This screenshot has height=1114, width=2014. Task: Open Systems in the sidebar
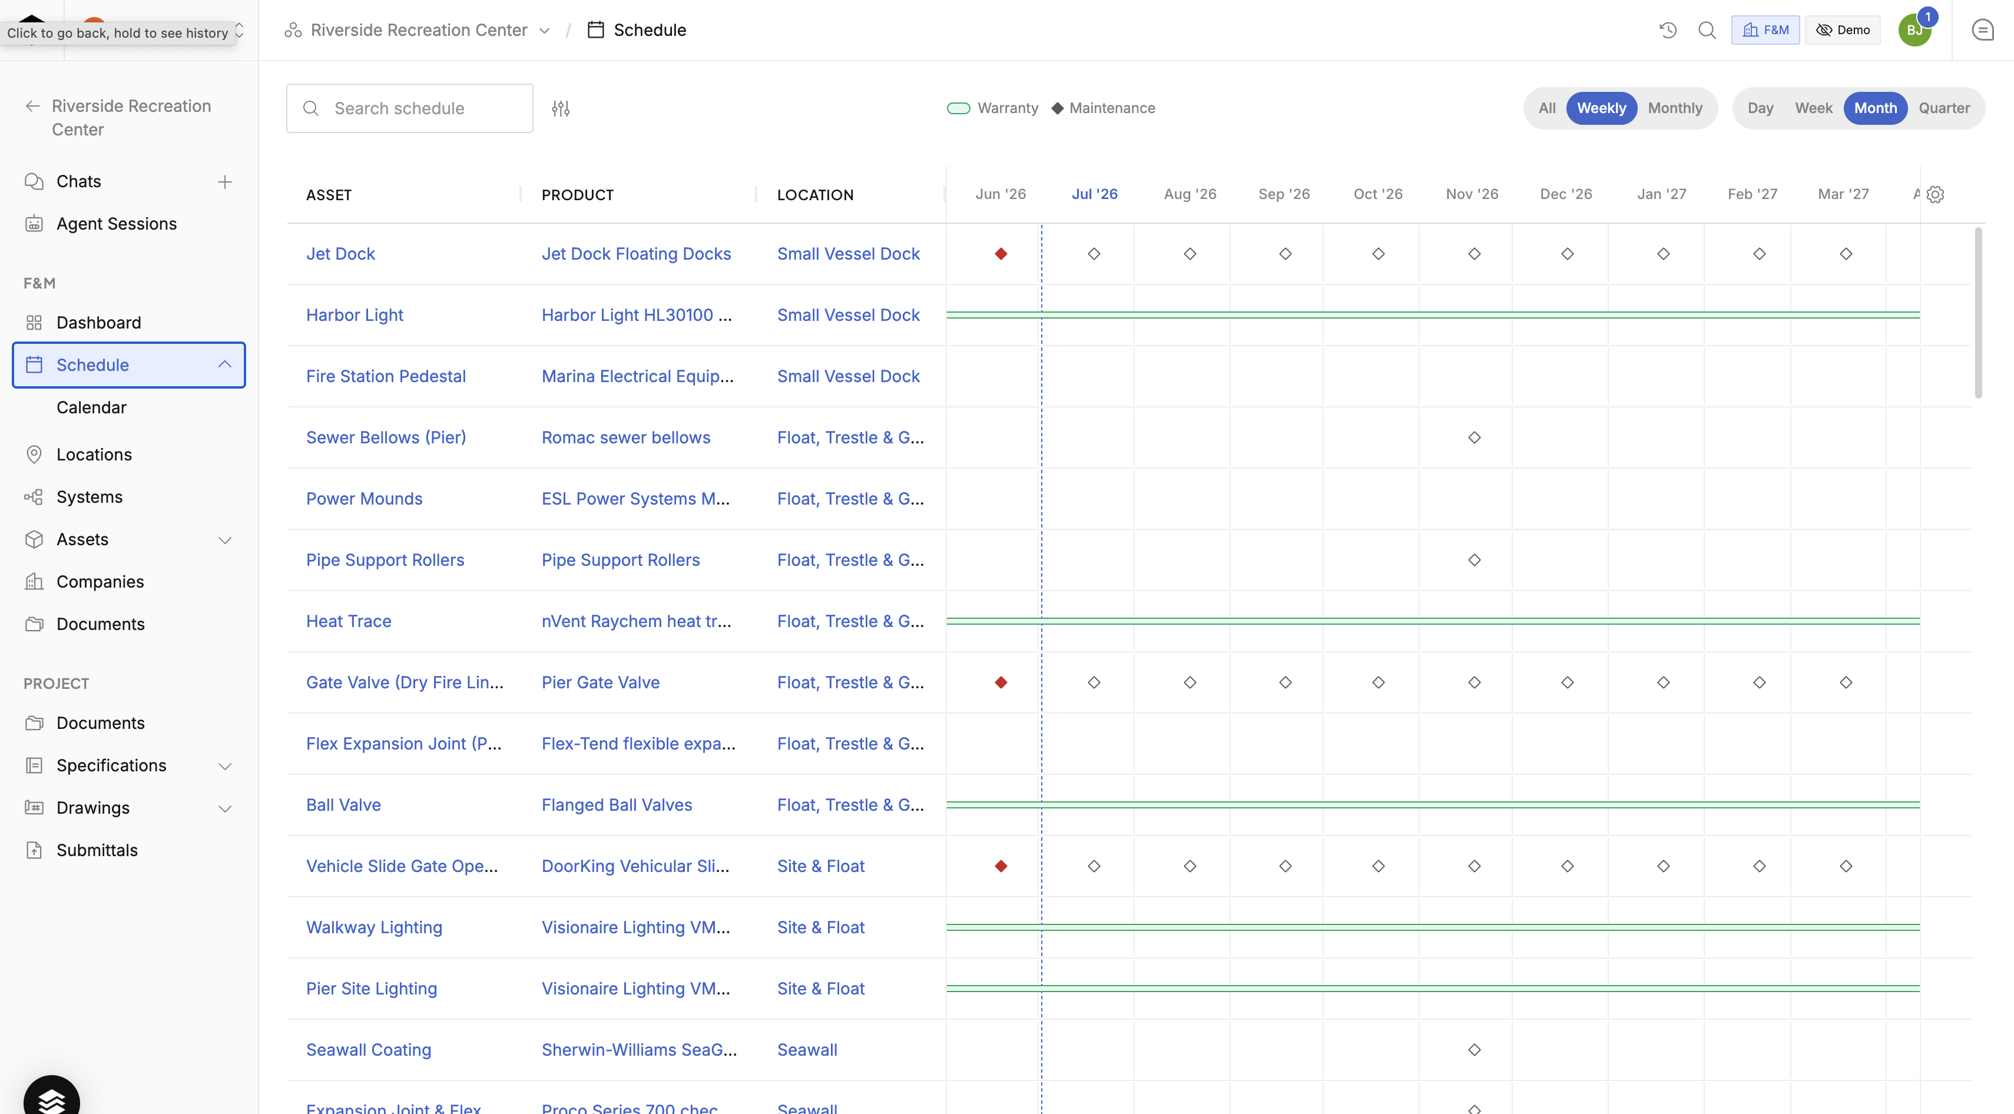pos(89,497)
